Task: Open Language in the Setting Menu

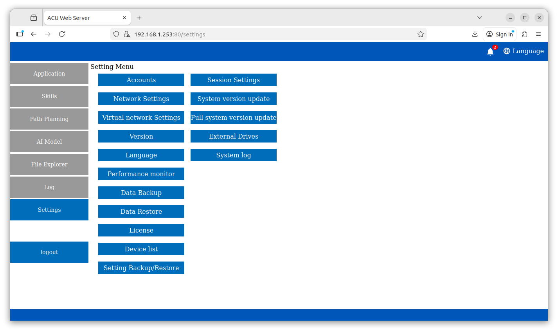Action: click(x=141, y=155)
